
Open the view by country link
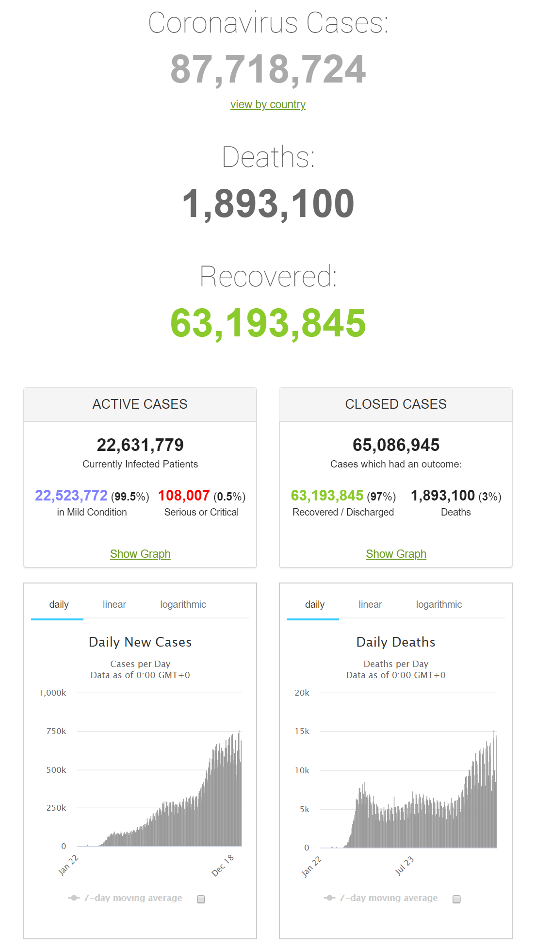click(268, 104)
